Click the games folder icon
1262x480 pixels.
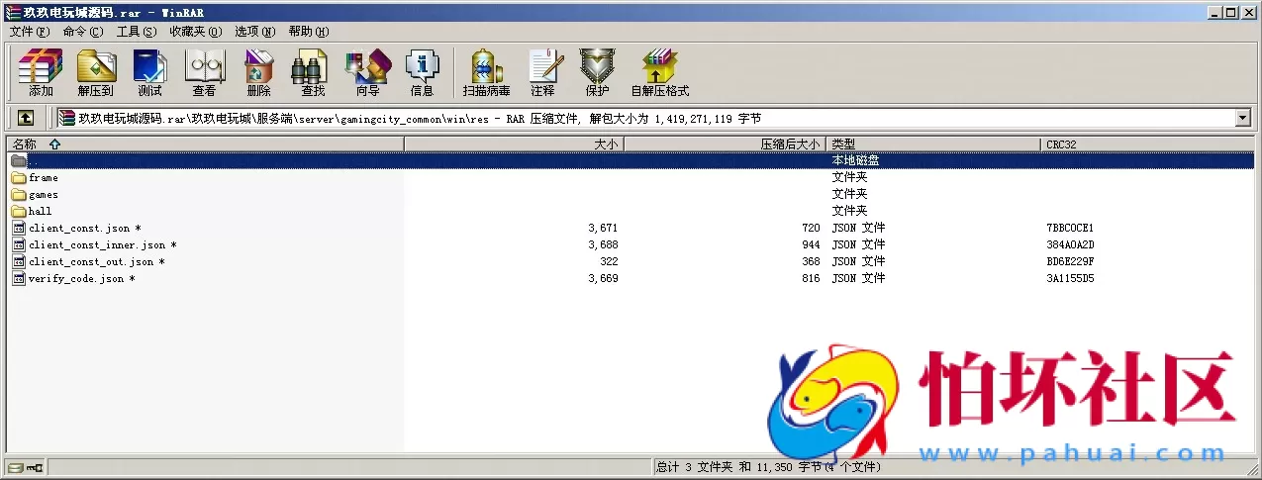tap(19, 195)
